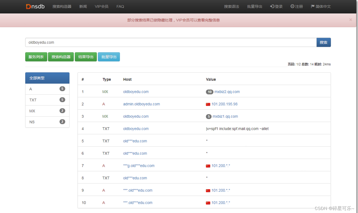Image resolution: width=358 pixels, height=213 pixels.
Task: Click the count badge beside TXT
Action: [x=62, y=100]
